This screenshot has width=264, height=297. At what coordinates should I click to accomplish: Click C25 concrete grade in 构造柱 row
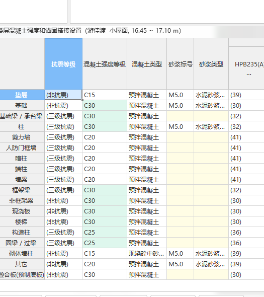(x=105, y=233)
